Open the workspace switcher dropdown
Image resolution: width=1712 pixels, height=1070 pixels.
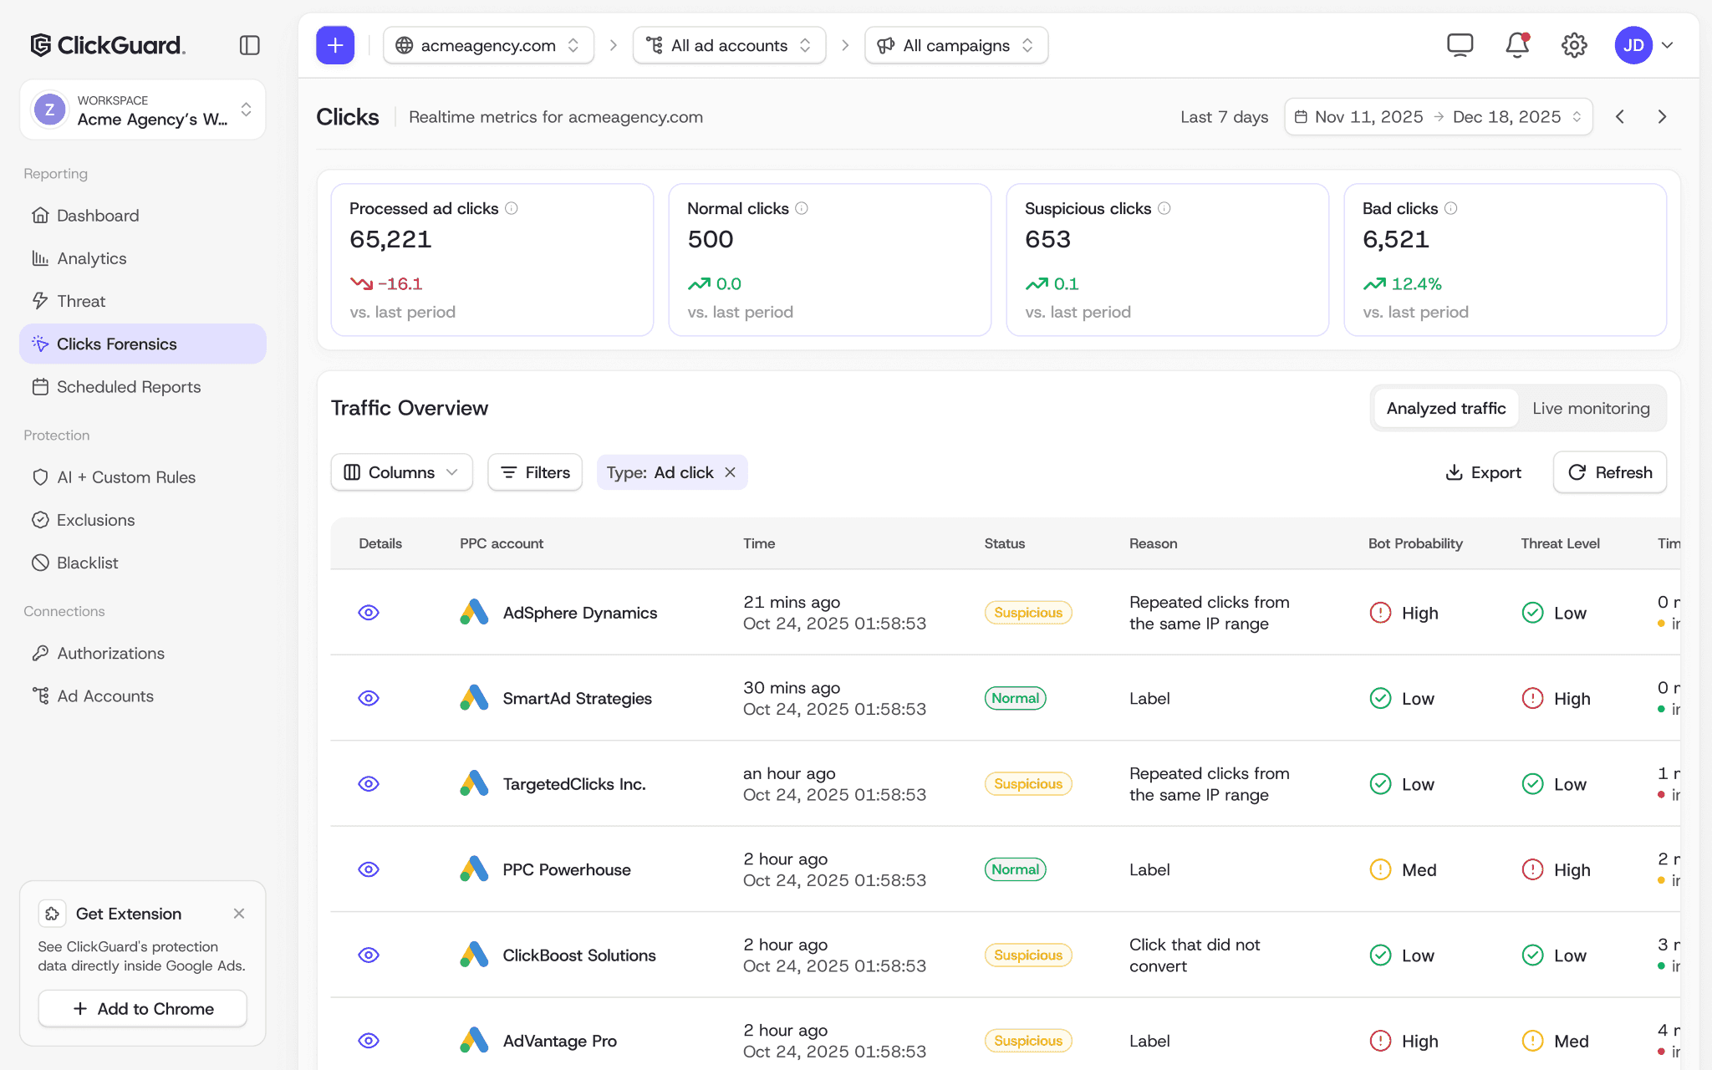[143, 110]
